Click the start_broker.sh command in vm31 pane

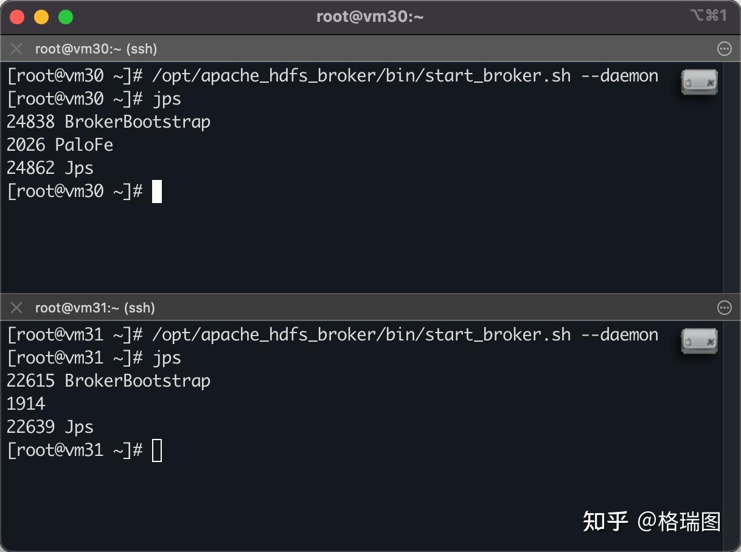[x=405, y=335]
